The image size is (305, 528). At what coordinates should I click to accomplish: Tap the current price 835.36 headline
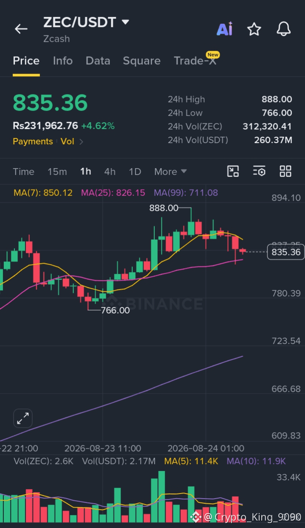point(50,103)
